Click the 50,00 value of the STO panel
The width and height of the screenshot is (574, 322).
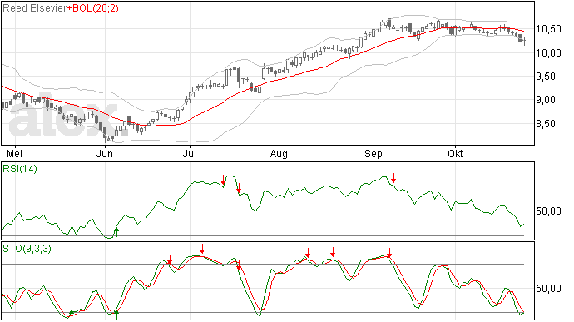pyautogui.click(x=548, y=289)
